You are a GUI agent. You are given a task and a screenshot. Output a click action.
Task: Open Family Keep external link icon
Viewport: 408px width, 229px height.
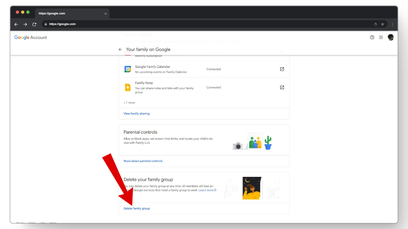[x=282, y=87]
